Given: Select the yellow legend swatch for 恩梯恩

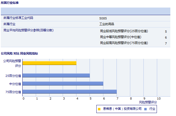Looking at the screenshot, I should pyautogui.click(x=99, y=109).
